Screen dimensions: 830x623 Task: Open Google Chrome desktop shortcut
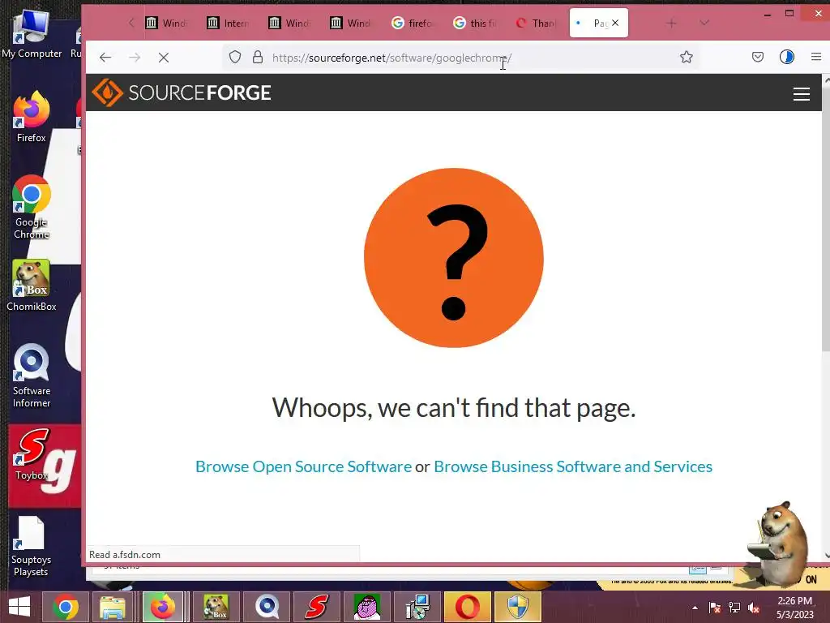(32, 207)
